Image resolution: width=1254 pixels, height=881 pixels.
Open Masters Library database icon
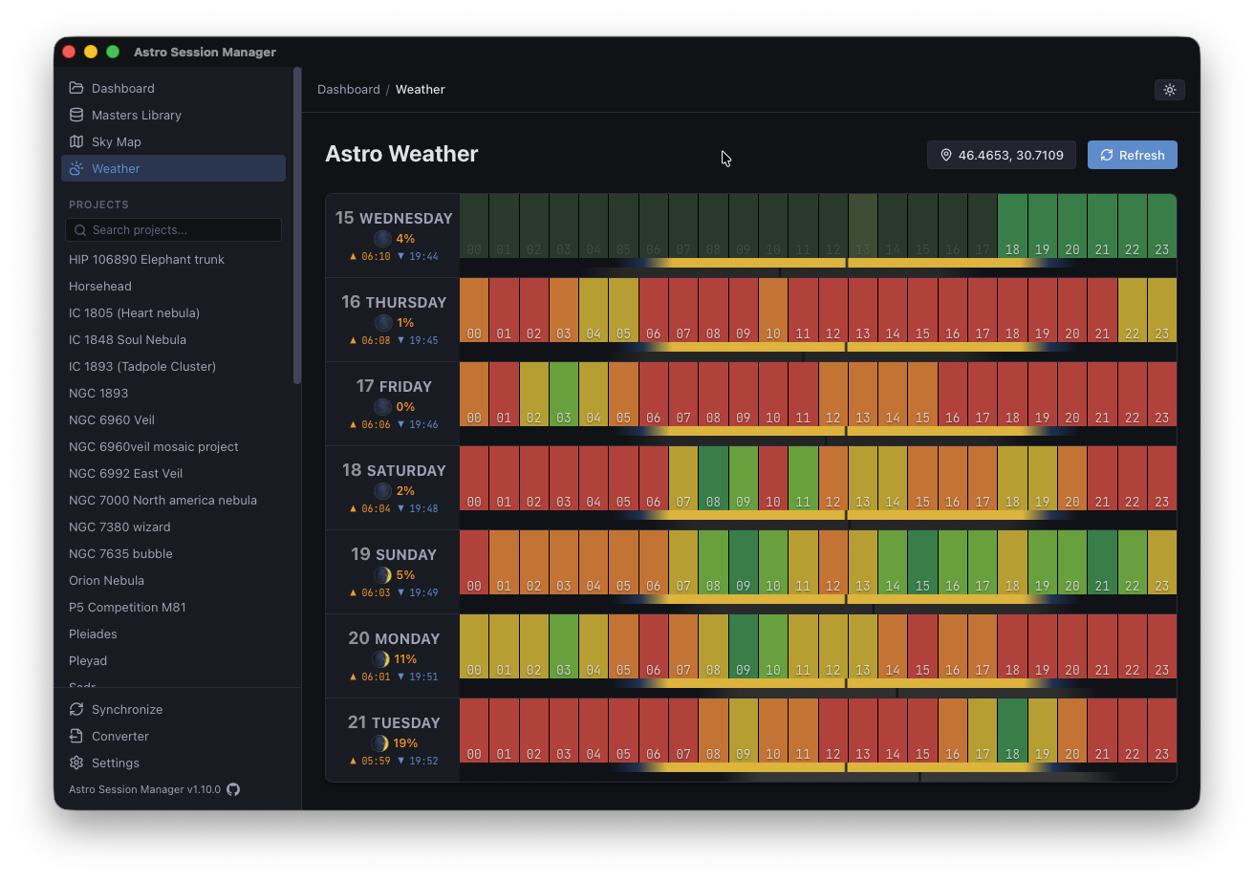pos(76,115)
